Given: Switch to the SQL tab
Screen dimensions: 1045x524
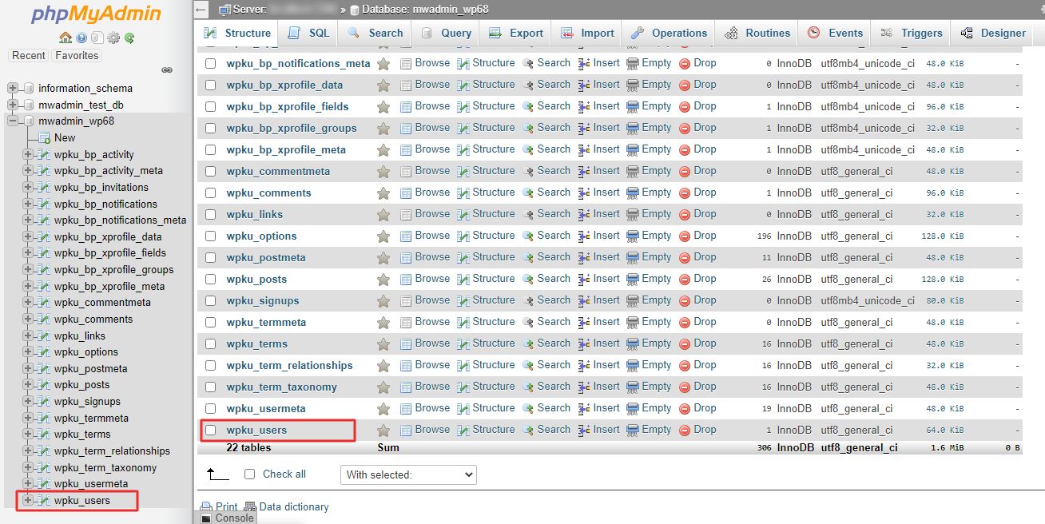Looking at the screenshot, I should click(x=308, y=34).
